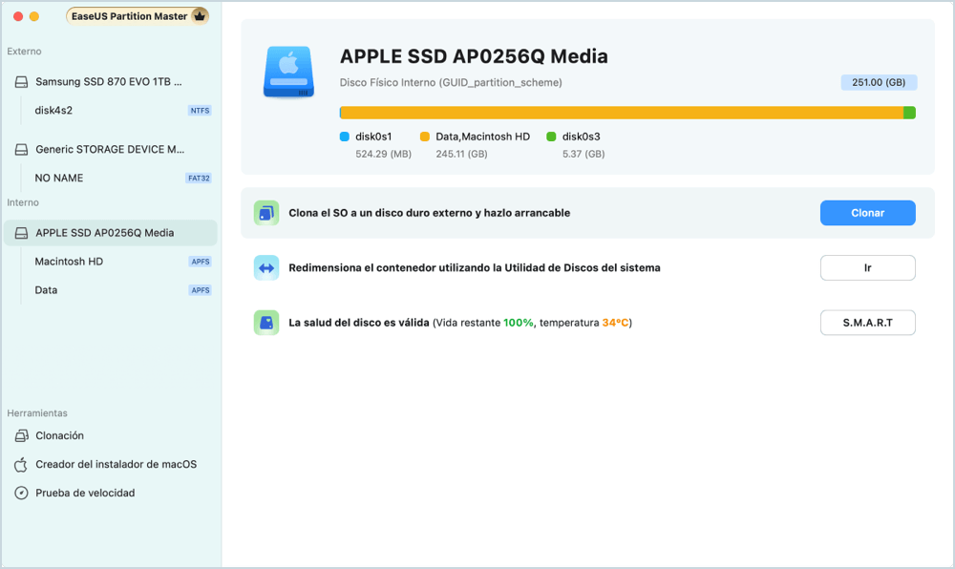Click the 'Redimensiona el contenedor' text
955x569 pixels.
click(475, 267)
